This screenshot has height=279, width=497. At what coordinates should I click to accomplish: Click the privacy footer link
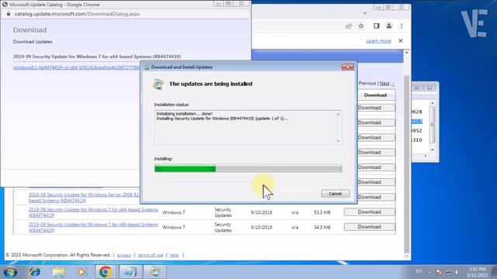click(x=124, y=255)
